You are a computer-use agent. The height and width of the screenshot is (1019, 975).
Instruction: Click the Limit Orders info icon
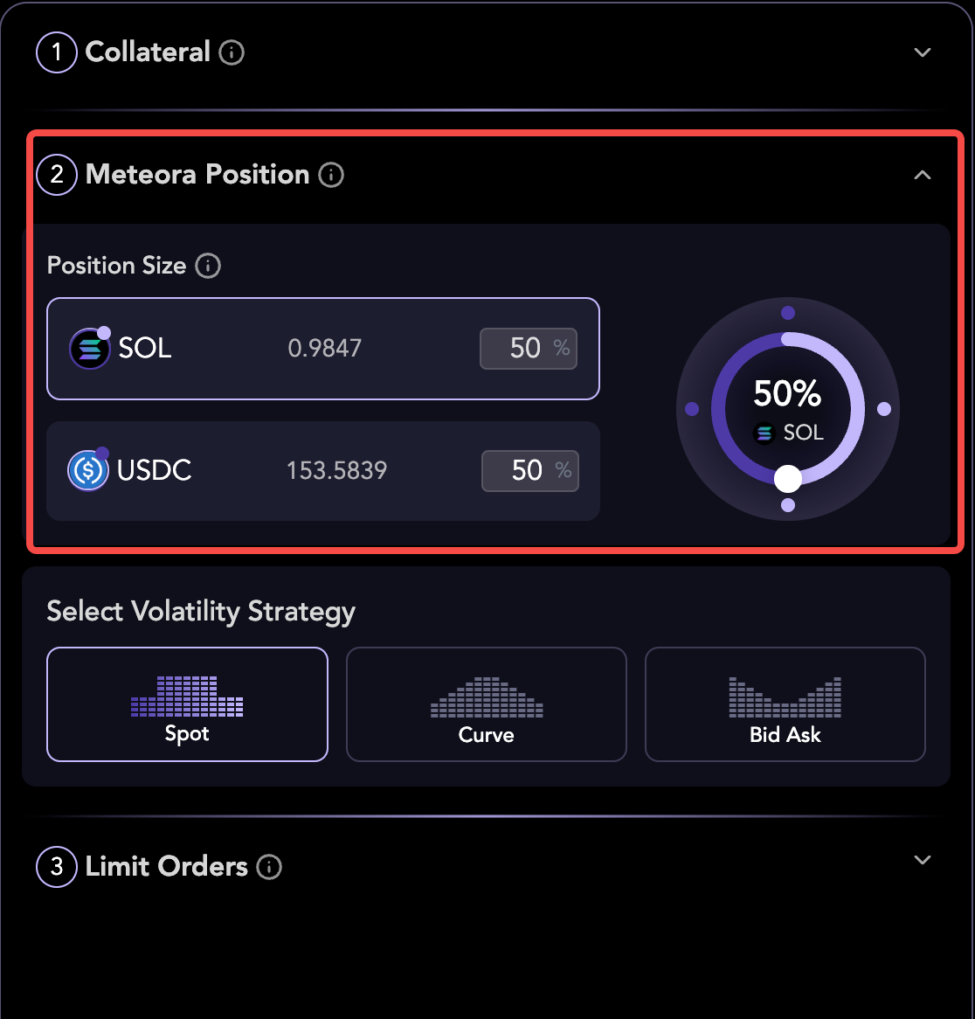point(269,867)
